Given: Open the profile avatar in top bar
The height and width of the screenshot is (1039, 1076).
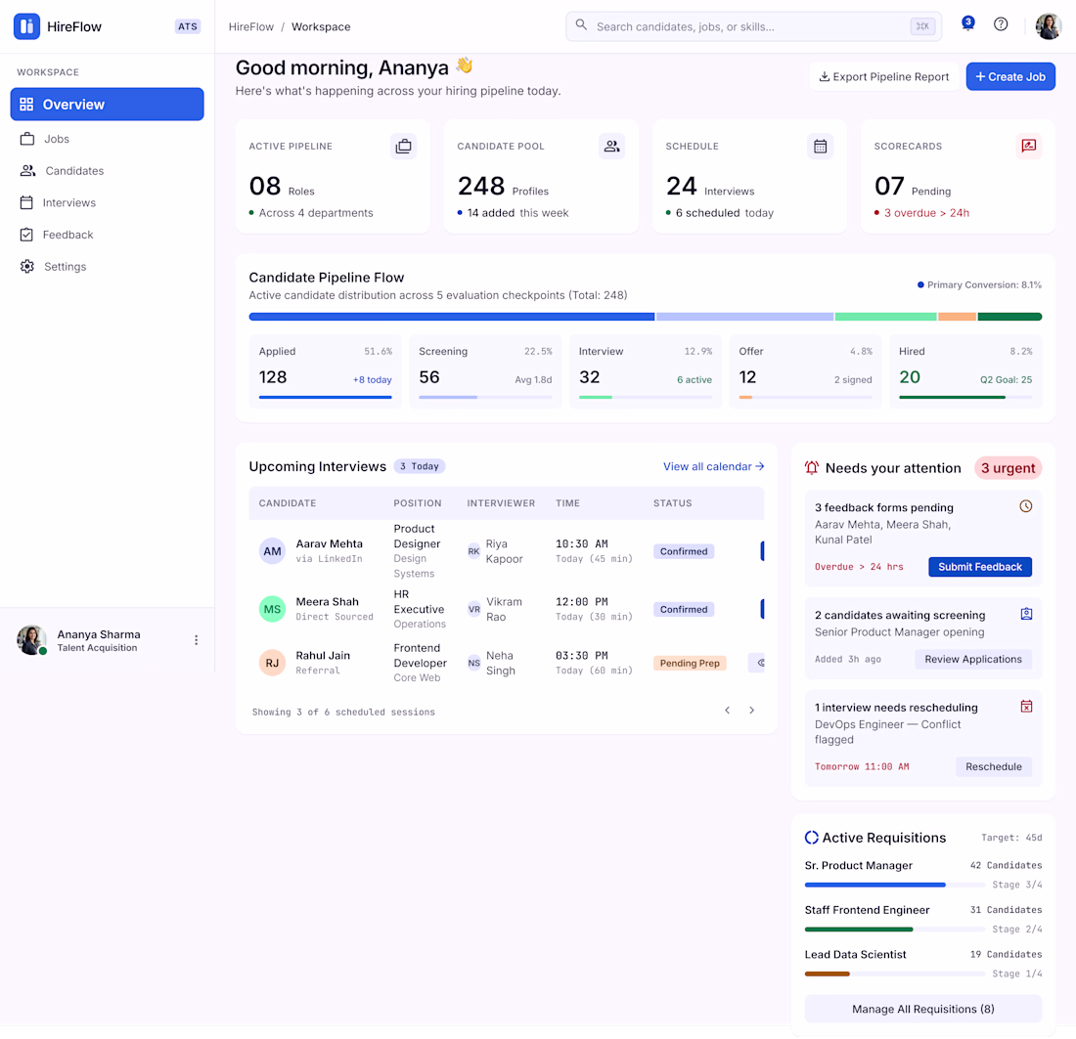Looking at the screenshot, I should click(x=1048, y=26).
